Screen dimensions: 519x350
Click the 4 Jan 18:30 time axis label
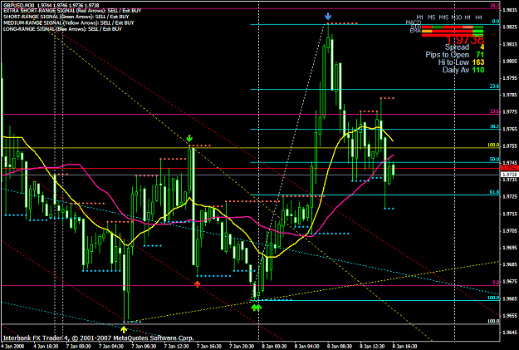click(47, 347)
